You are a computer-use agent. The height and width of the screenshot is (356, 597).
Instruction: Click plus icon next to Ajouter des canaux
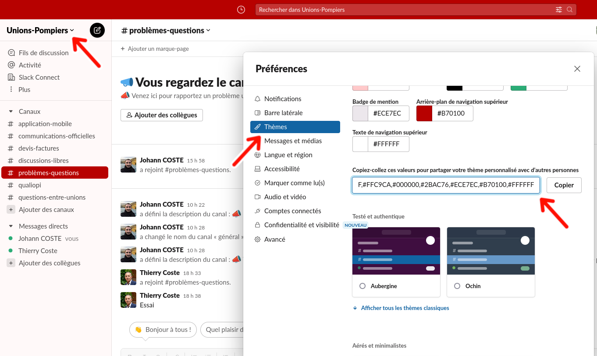[x=11, y=209]
